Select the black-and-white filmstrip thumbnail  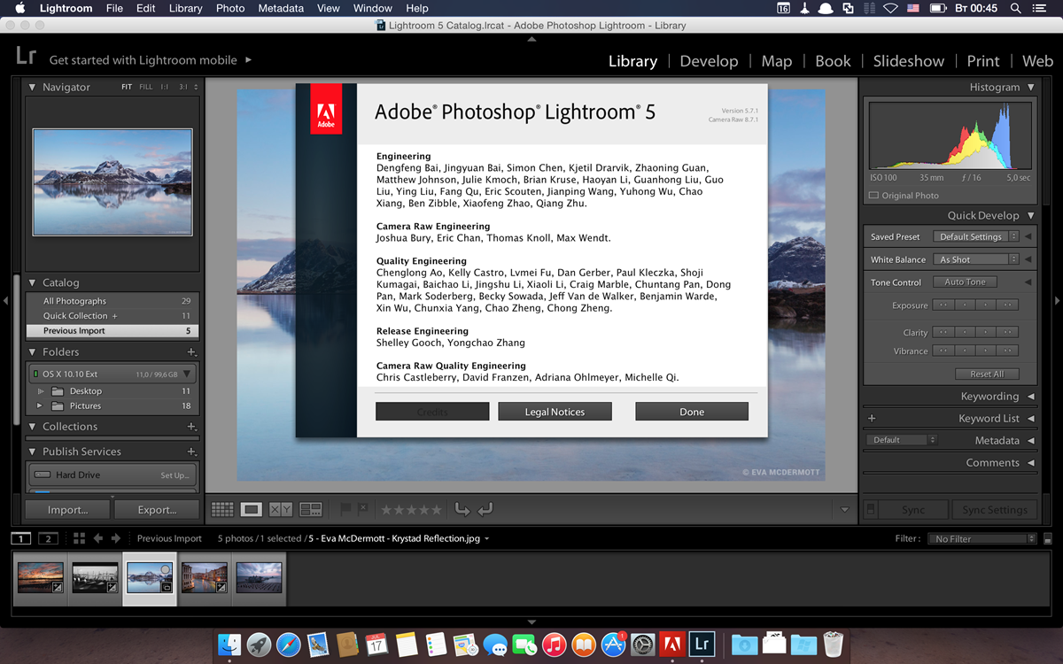pos(94,578)
